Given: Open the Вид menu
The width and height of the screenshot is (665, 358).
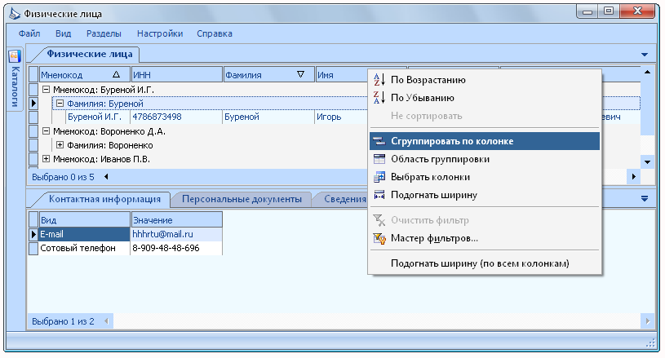Looking at the screenshot, I should pyautogui.click(x=63, y=33).
